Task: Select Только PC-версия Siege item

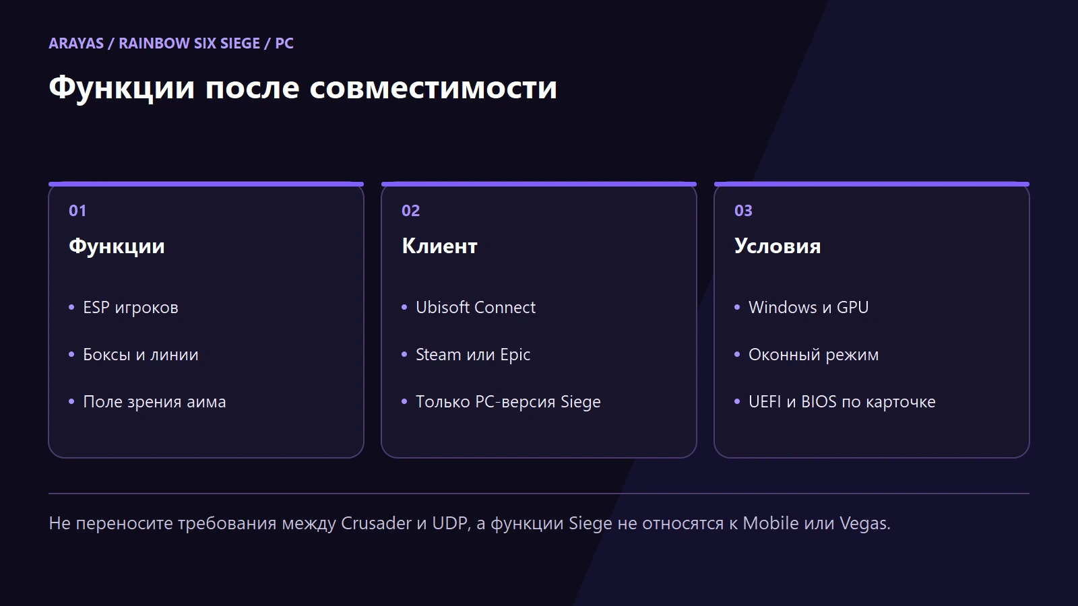Action: pyautogui.click(x=508, y=402)
